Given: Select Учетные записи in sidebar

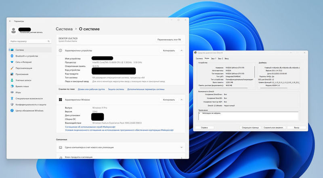Looking at the screenshot, I should point(24,80).
